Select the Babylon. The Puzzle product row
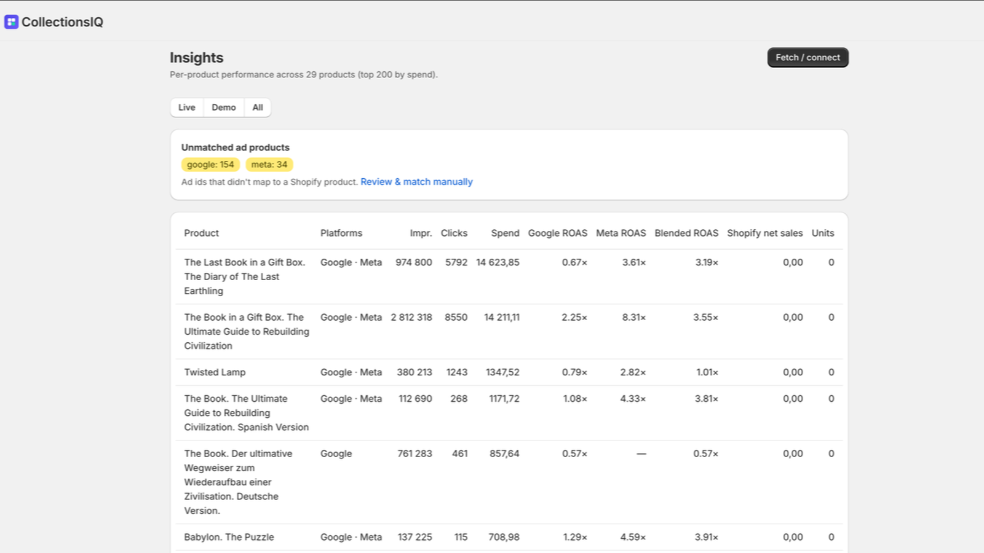Screen dimensions: 984x553 click(509, 537)
